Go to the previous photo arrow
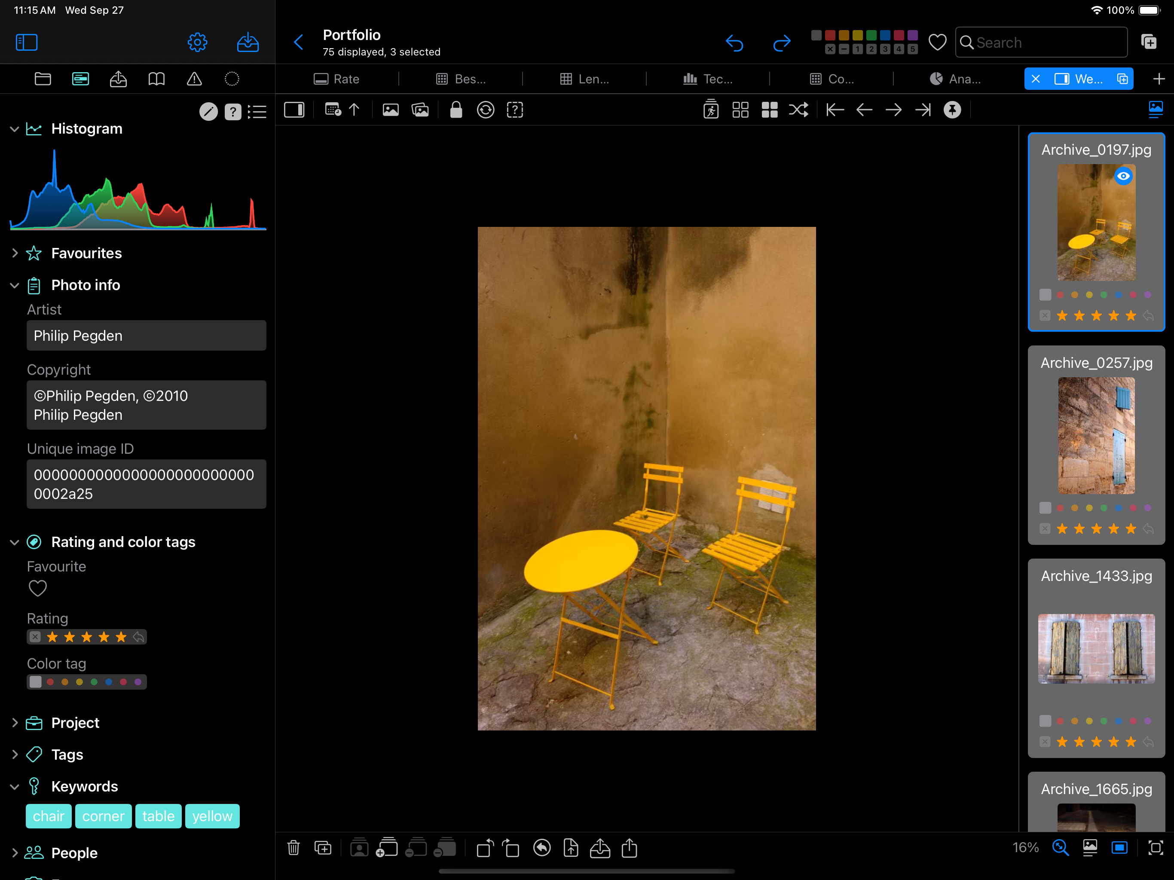Screen dimensions: 1174x880 (865, 110)
